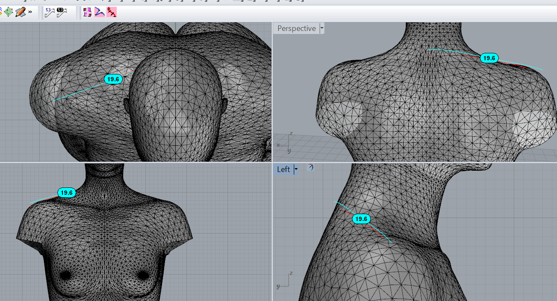Screen dimensions: 557x301
Task: Open the Perspective viewport dropdown arrow
Action: (322, 28)
